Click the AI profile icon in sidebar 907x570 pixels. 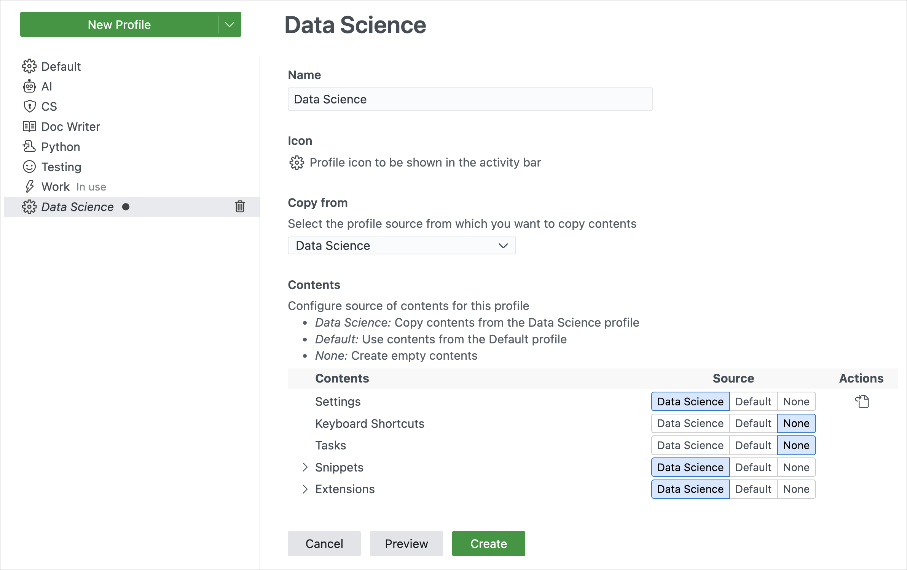coord(29,86)
